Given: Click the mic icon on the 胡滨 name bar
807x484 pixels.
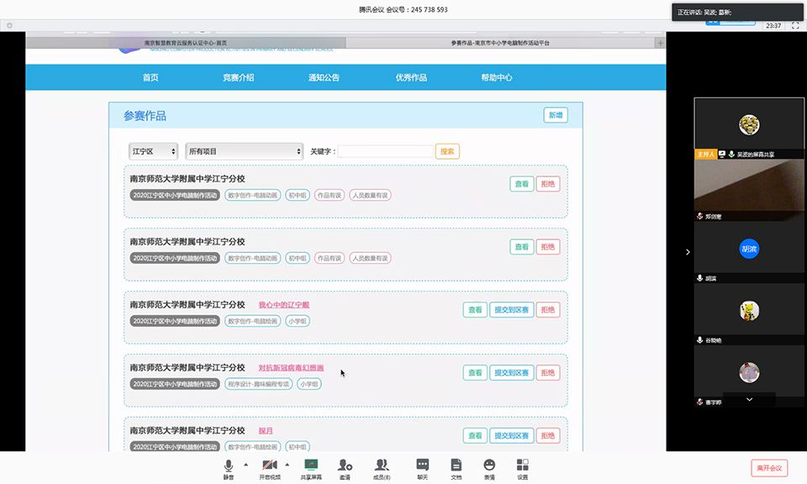Looking at the screenshot, I should tap(699, 278).
